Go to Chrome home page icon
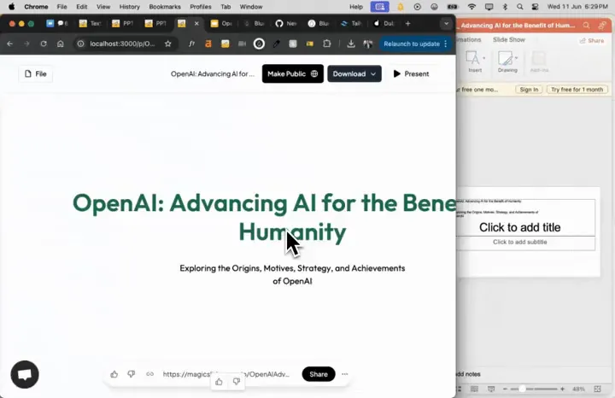Viewport: 615px width, 398px height. [x=61, y=44]
